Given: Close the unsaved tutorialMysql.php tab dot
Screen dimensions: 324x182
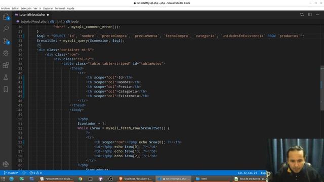Looking at the screenshot, I should (x=48, y=15).
